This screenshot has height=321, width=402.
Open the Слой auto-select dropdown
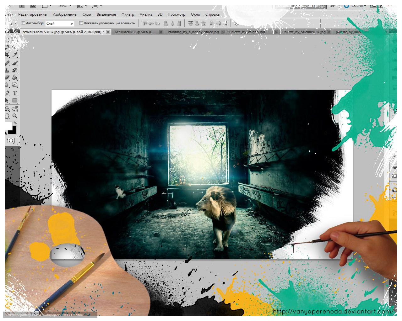pos(60,24)
